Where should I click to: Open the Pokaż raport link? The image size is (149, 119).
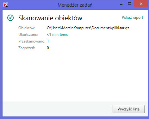point(133,17)
